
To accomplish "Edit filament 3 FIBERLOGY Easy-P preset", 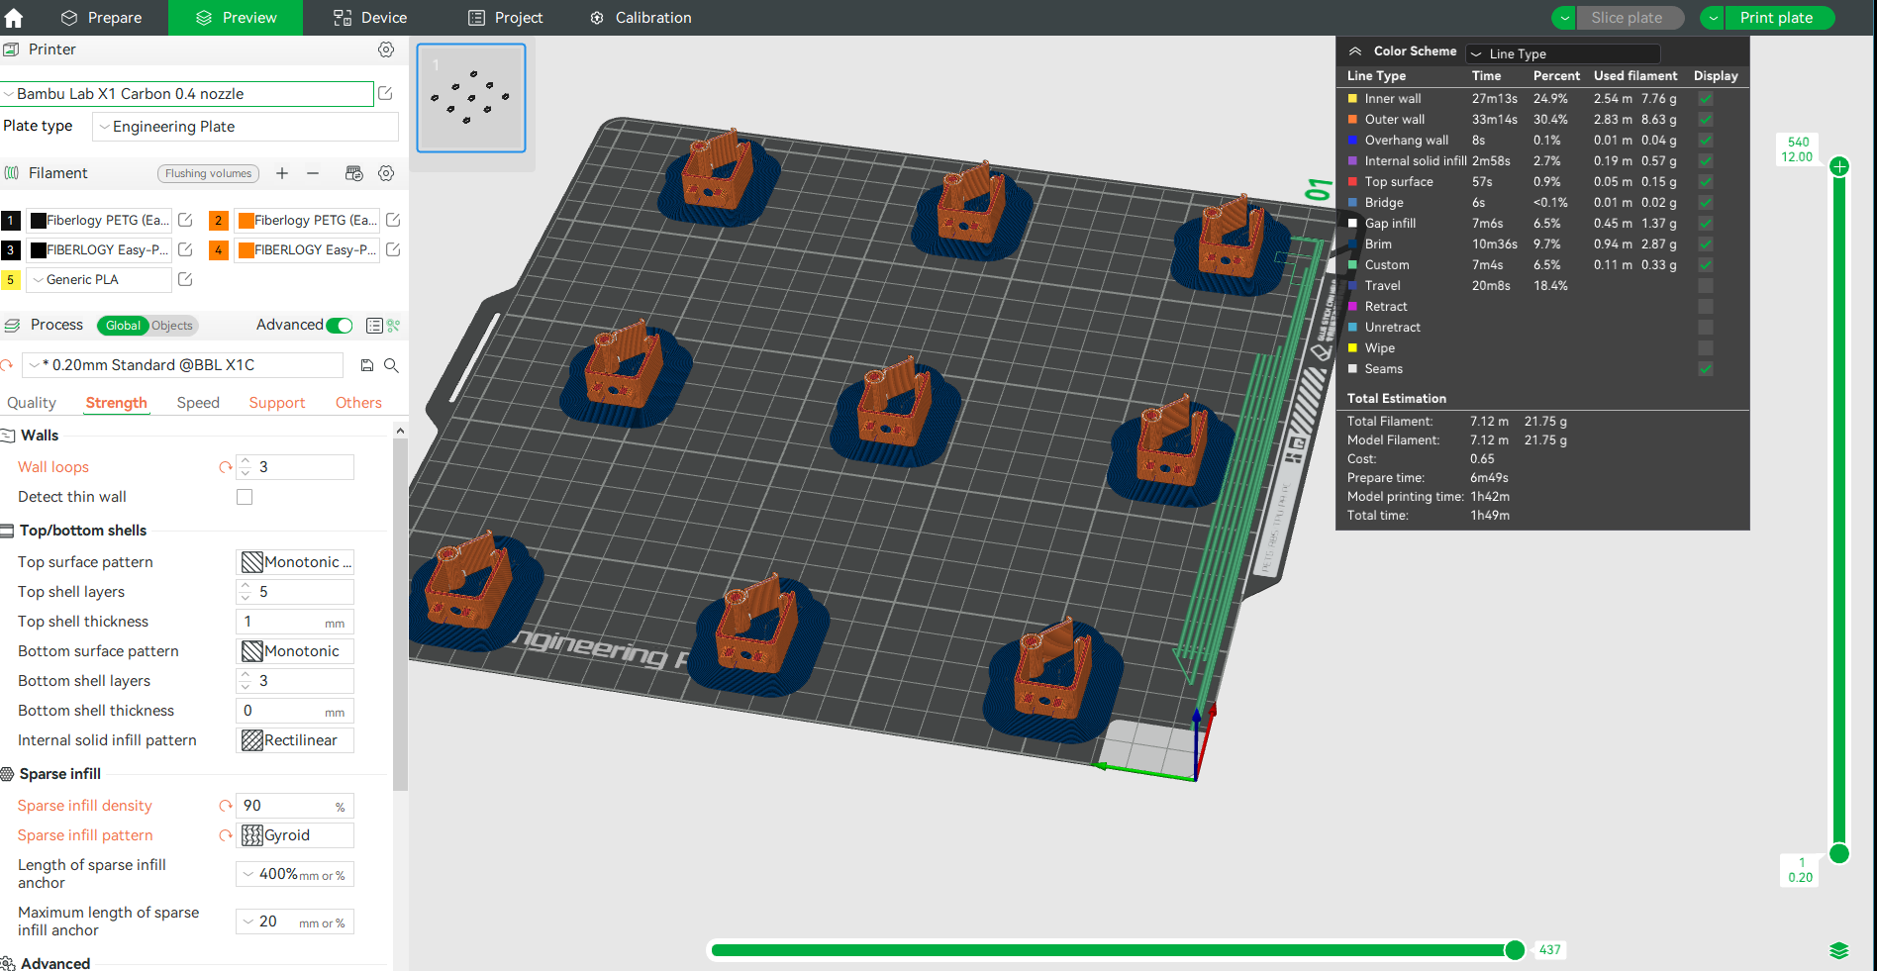I will [x=185, y=249].
